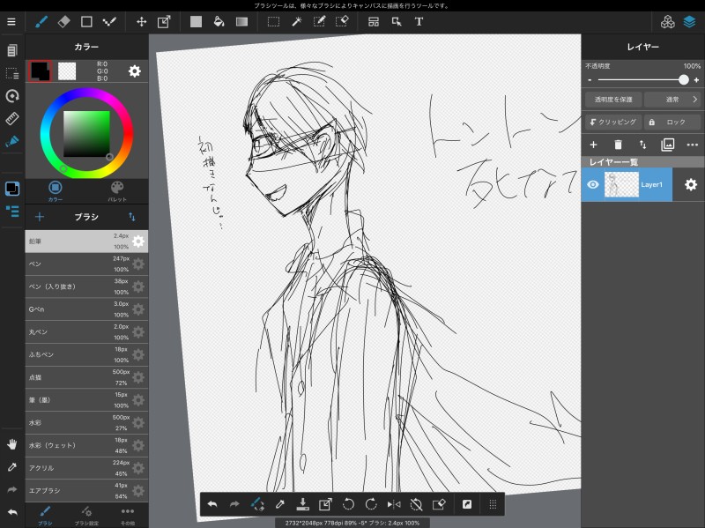Open settings gear for 鉛筆 brush
Viewport: 705px width, 528px height.
(x=138, y=242)
